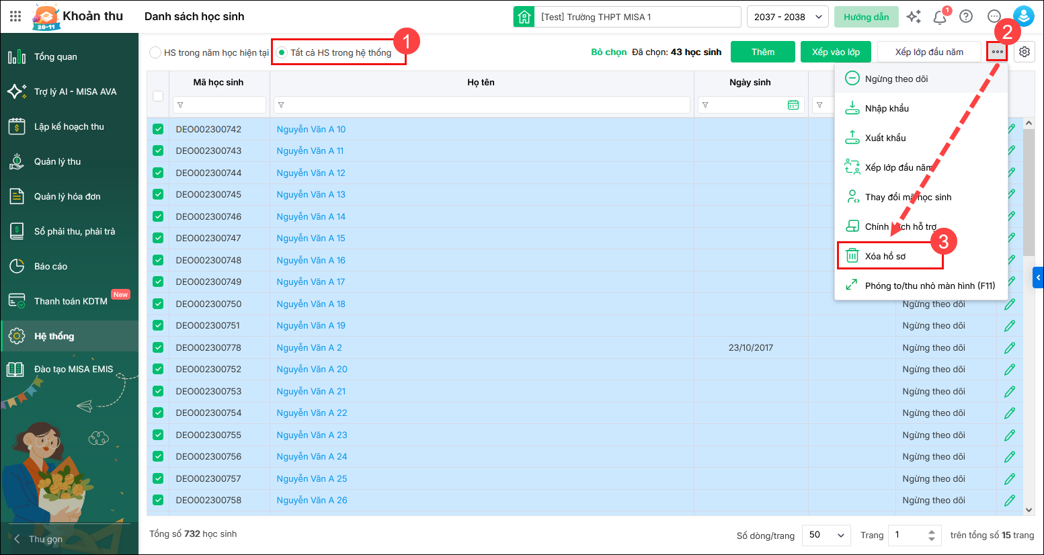Click the green Thêm button
The height and width of the screenshot is (555, 1044).
(763, 52)
